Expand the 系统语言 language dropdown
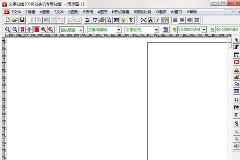The height and width of the screenshot is (160, 240). 81,30
